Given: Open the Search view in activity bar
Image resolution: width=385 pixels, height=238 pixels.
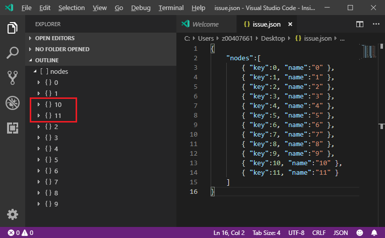Looking at the screenshot, I should pos(12,53).
